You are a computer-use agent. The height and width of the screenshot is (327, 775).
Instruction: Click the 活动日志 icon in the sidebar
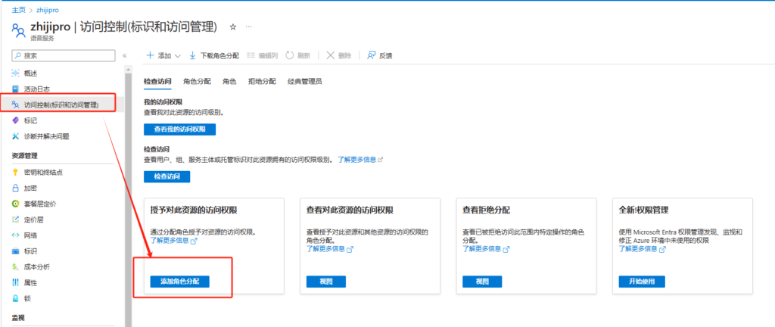click(x=15, y=89)
